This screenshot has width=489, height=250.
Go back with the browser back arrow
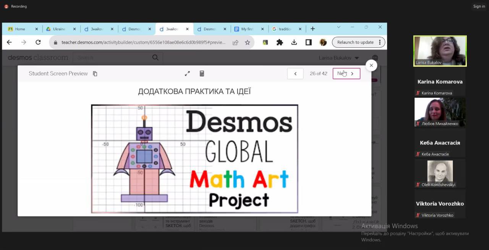[10, 42]
